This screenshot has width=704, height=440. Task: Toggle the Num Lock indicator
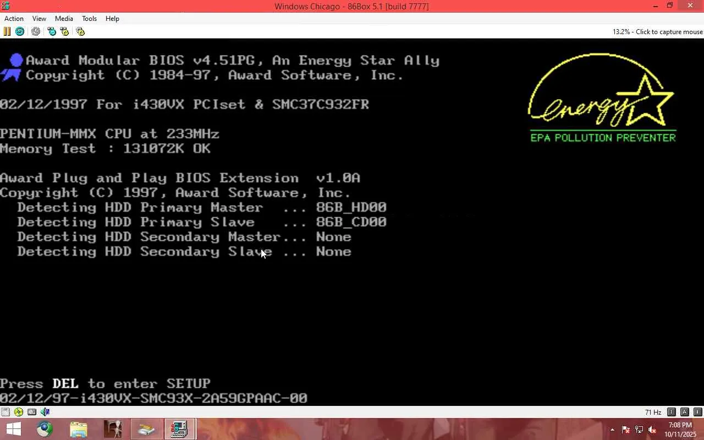(672, 412)
